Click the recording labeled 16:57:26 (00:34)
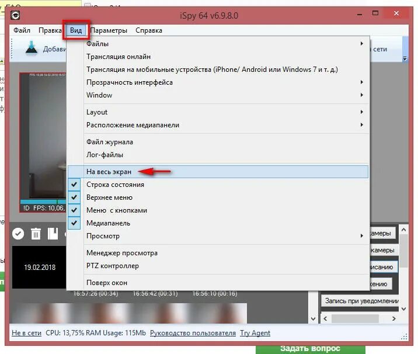 (96, 293)
